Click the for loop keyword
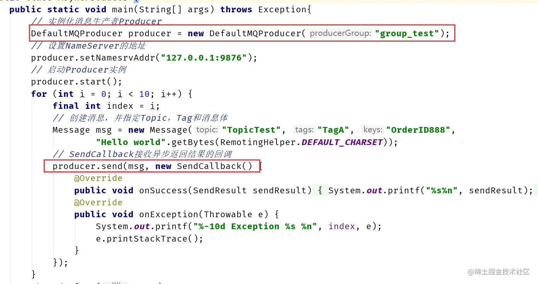Viewport: 538px width, 284px height. (x=39, y=94)
